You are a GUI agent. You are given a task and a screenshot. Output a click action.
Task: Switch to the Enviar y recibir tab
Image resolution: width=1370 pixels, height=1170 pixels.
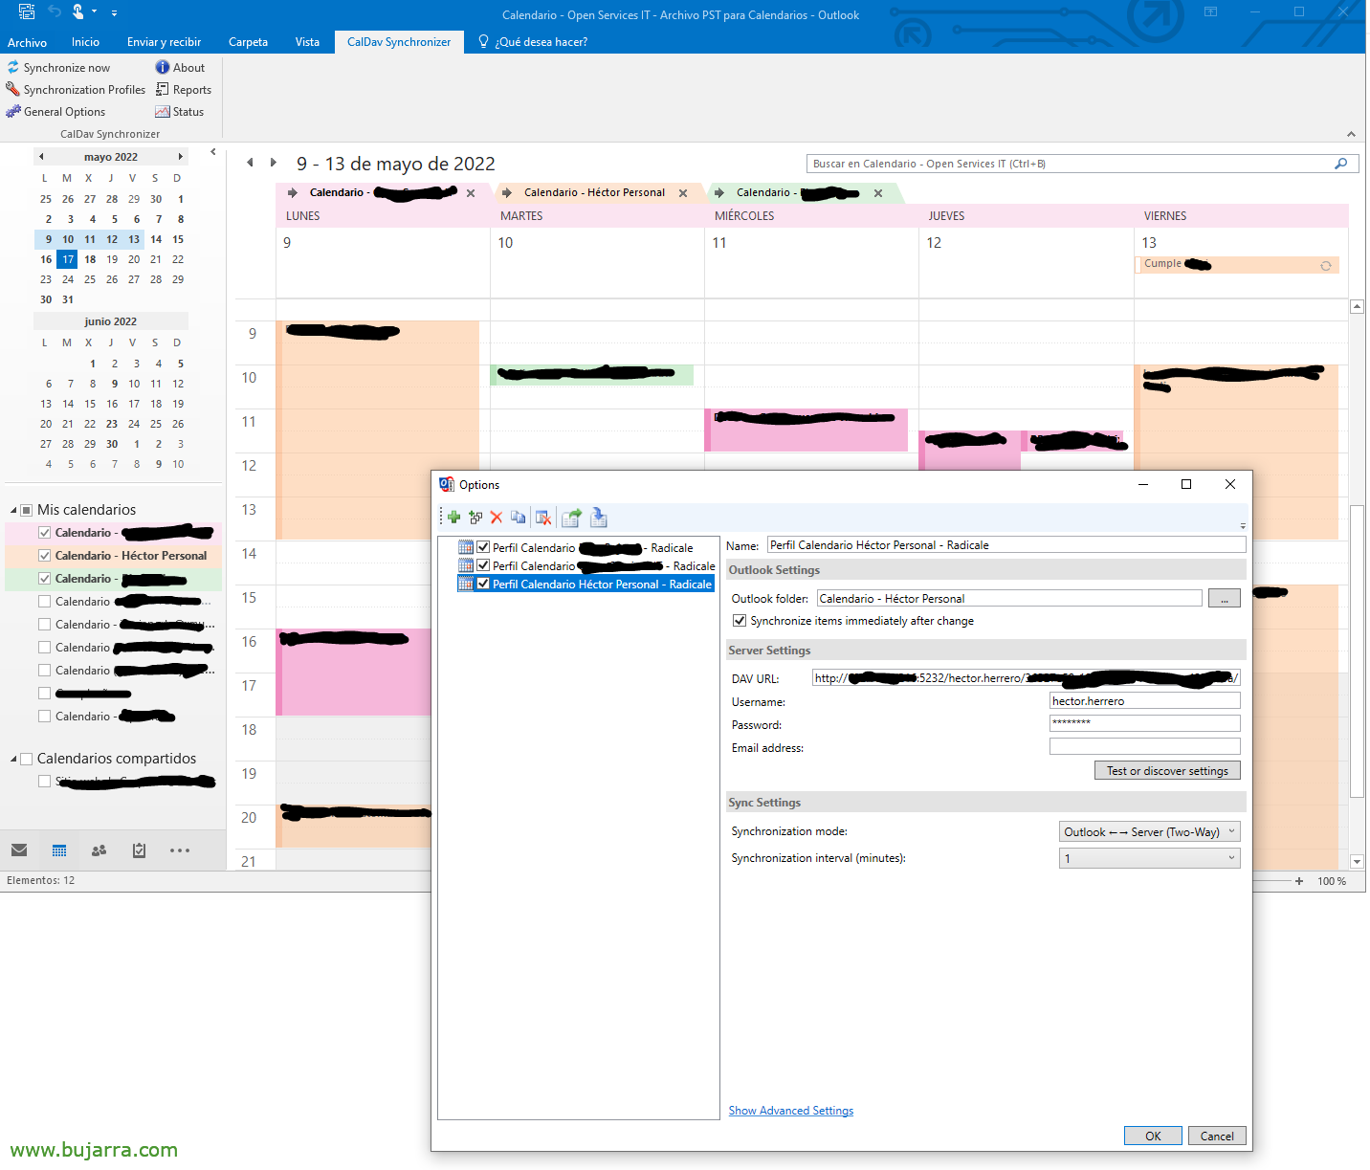point(164,42)
